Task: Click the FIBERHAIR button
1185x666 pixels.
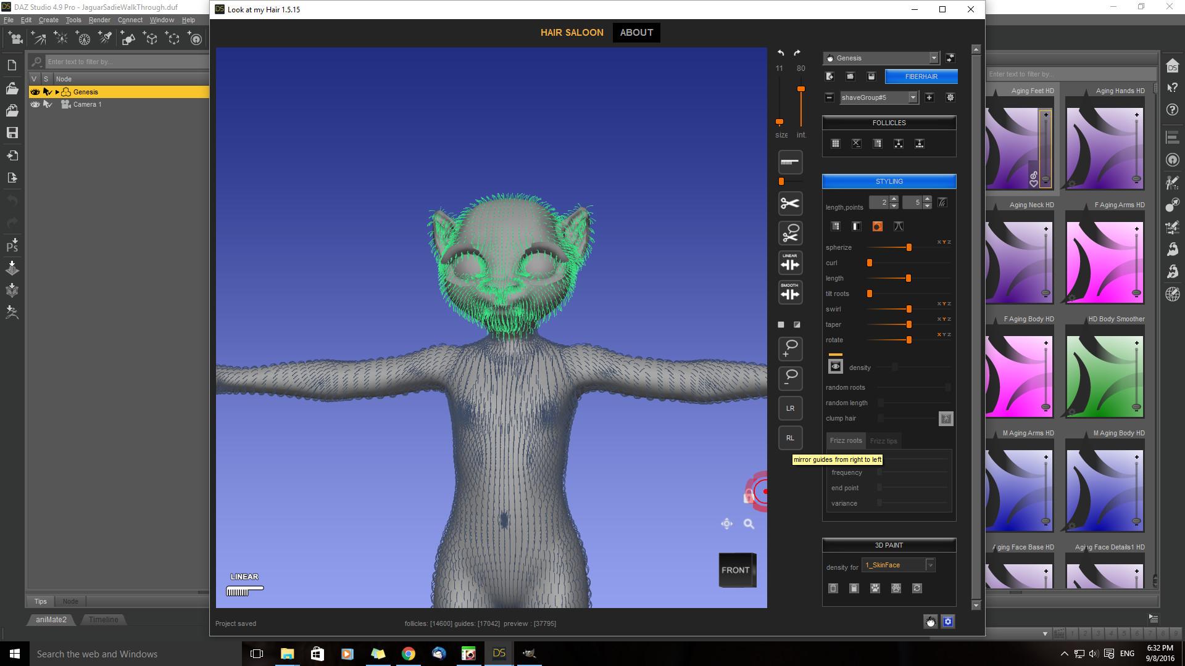Action: click(921, 76)
